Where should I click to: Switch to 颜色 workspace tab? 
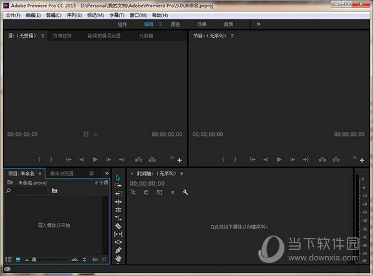pos(175,24)
